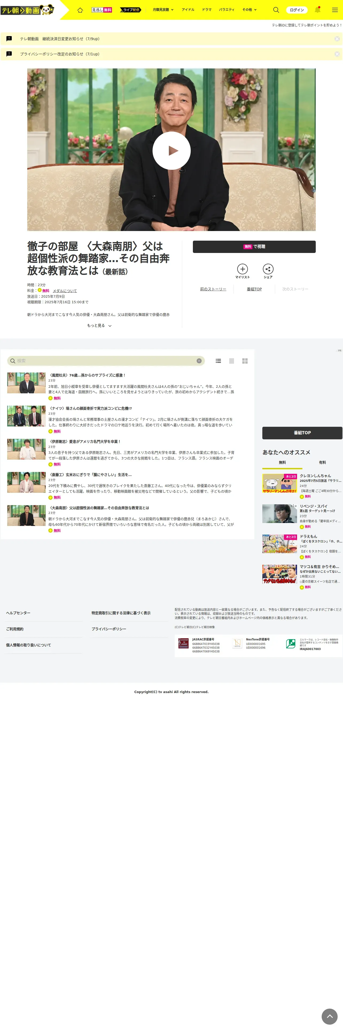Switch to detailed list view icon
343x1030 pixels.
click(x=219, y=361)
